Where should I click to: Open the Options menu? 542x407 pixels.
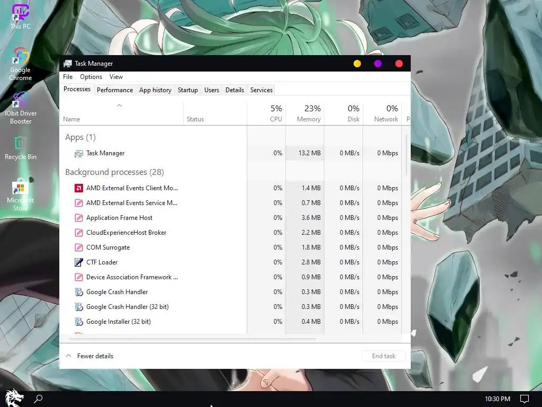pos(91,77)
